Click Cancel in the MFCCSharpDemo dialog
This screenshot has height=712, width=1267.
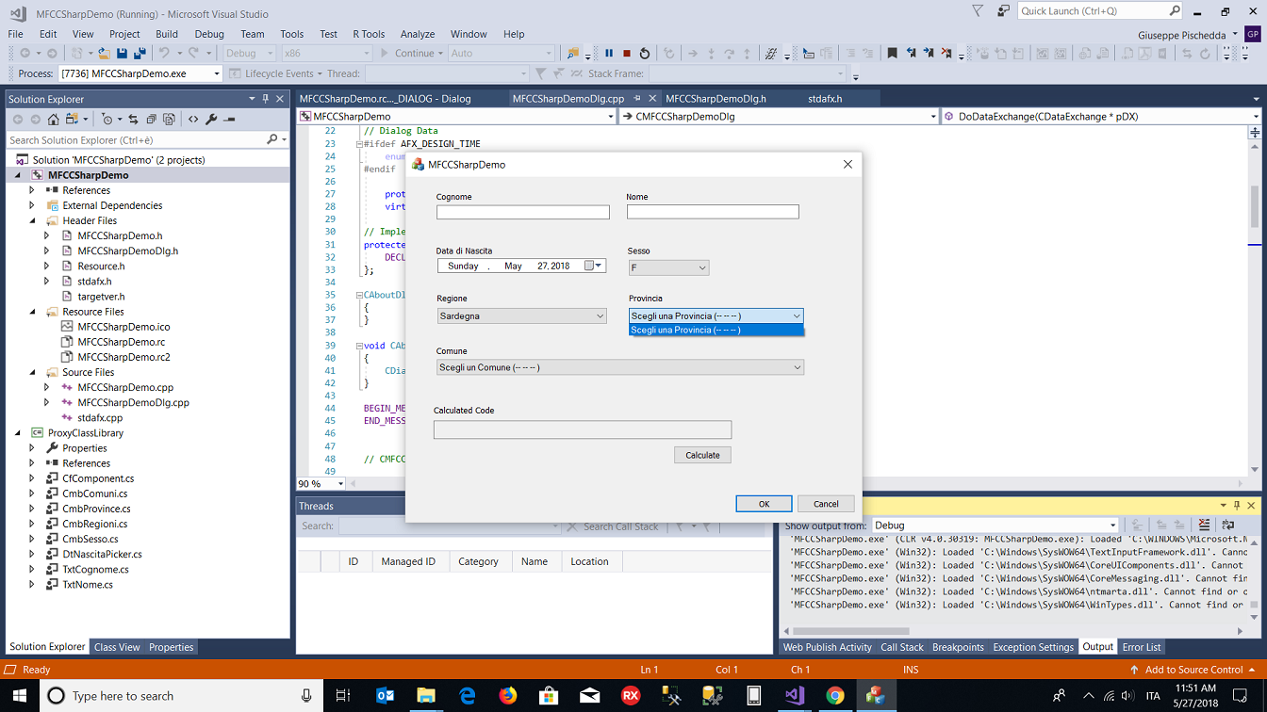click(x=826, y=504)
